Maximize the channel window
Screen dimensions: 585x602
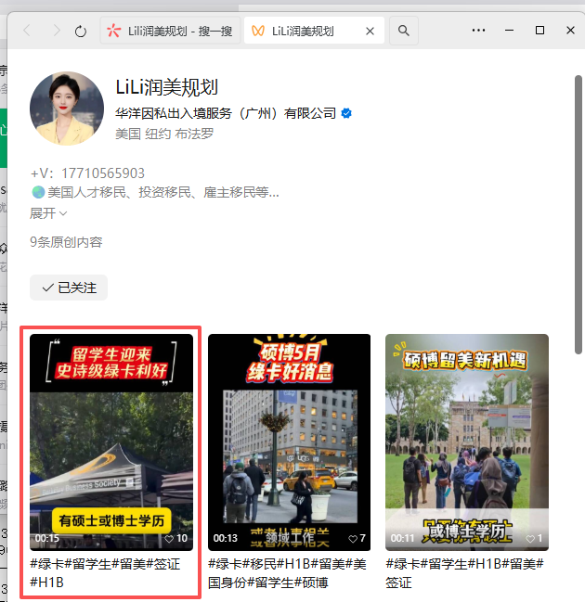(539, 31)
